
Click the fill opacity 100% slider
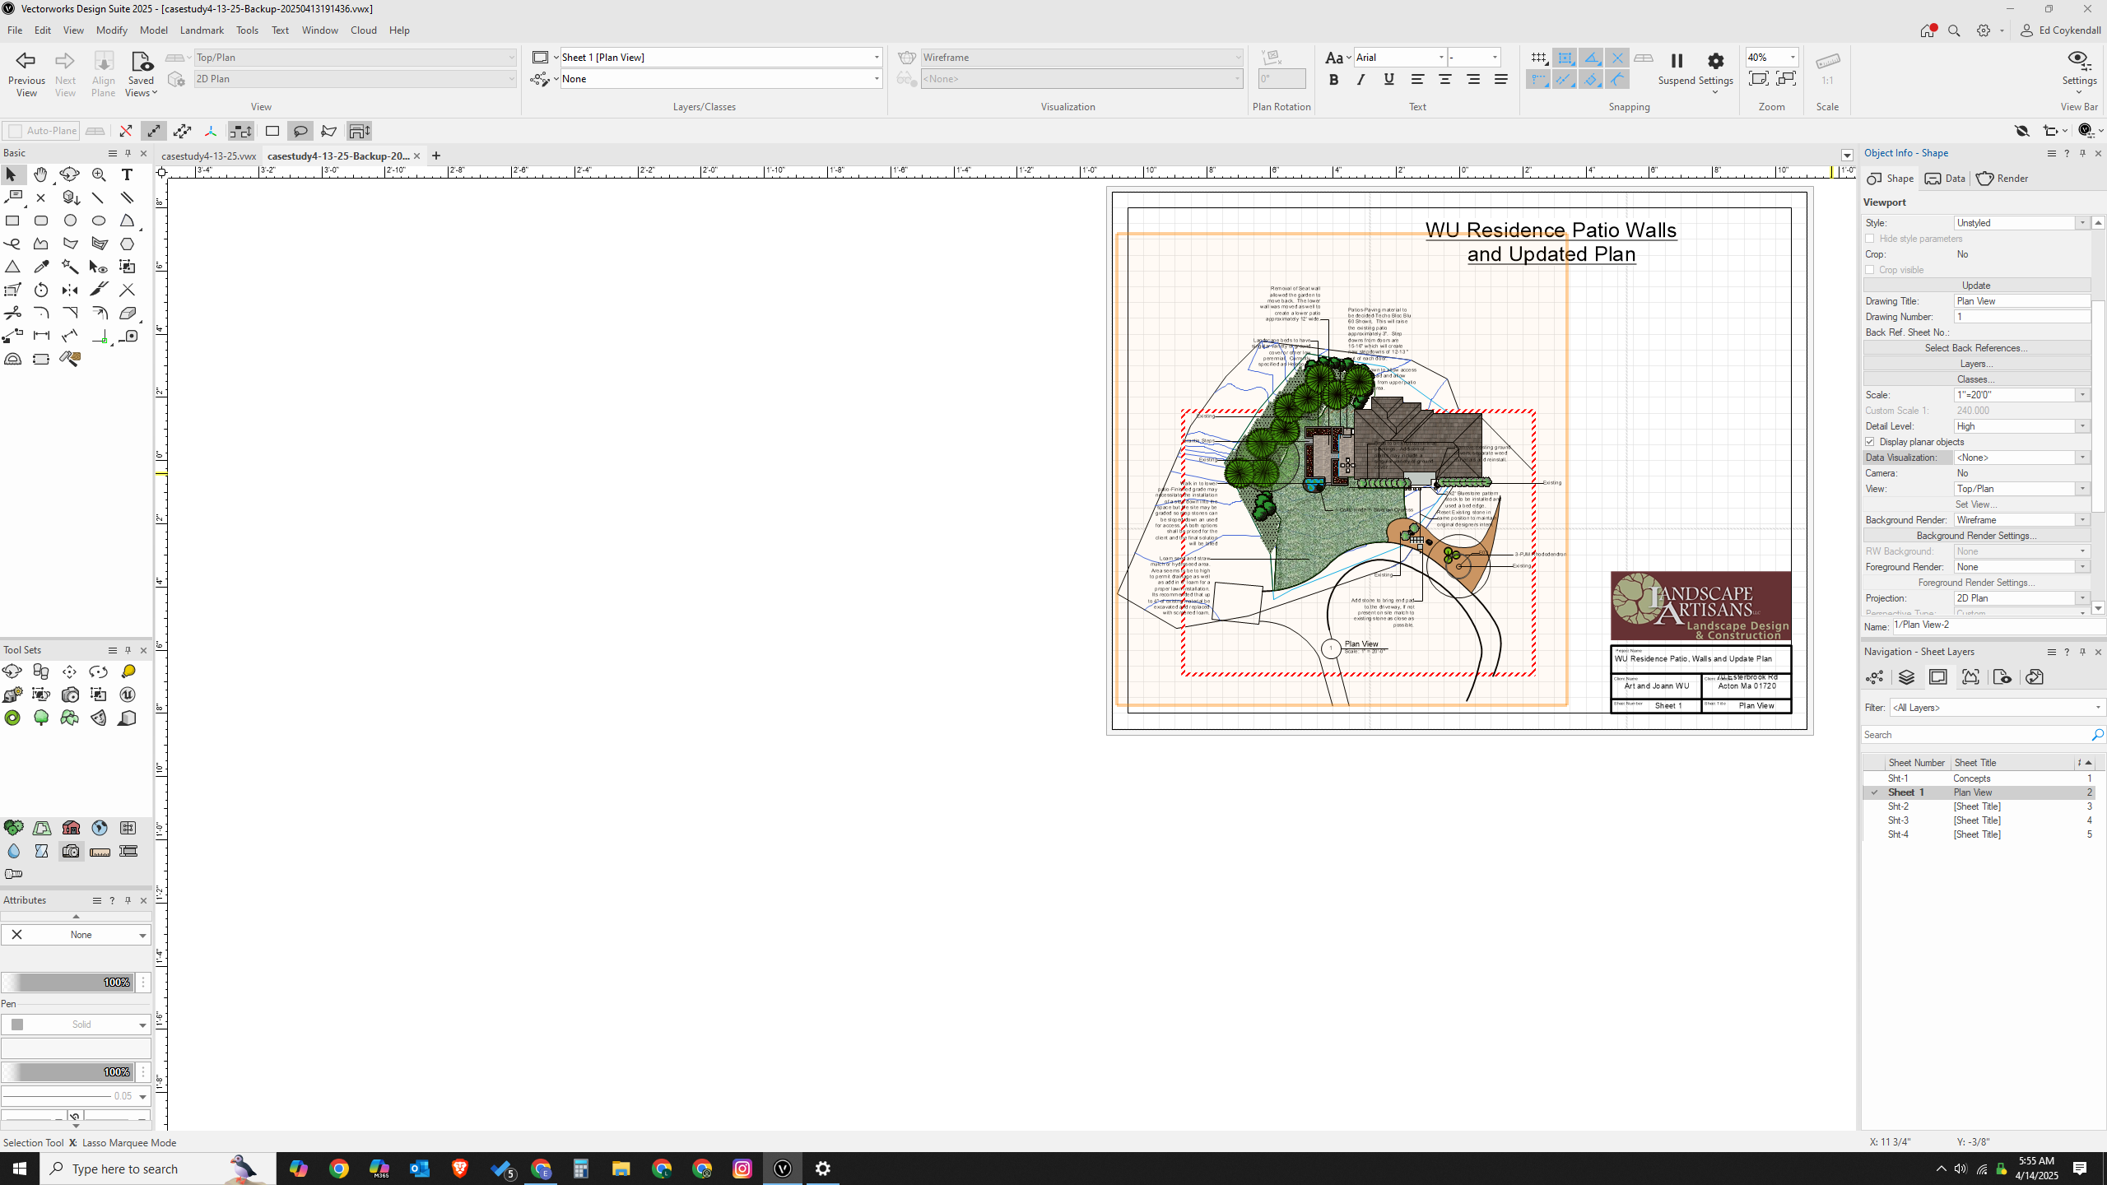(67, 983)
